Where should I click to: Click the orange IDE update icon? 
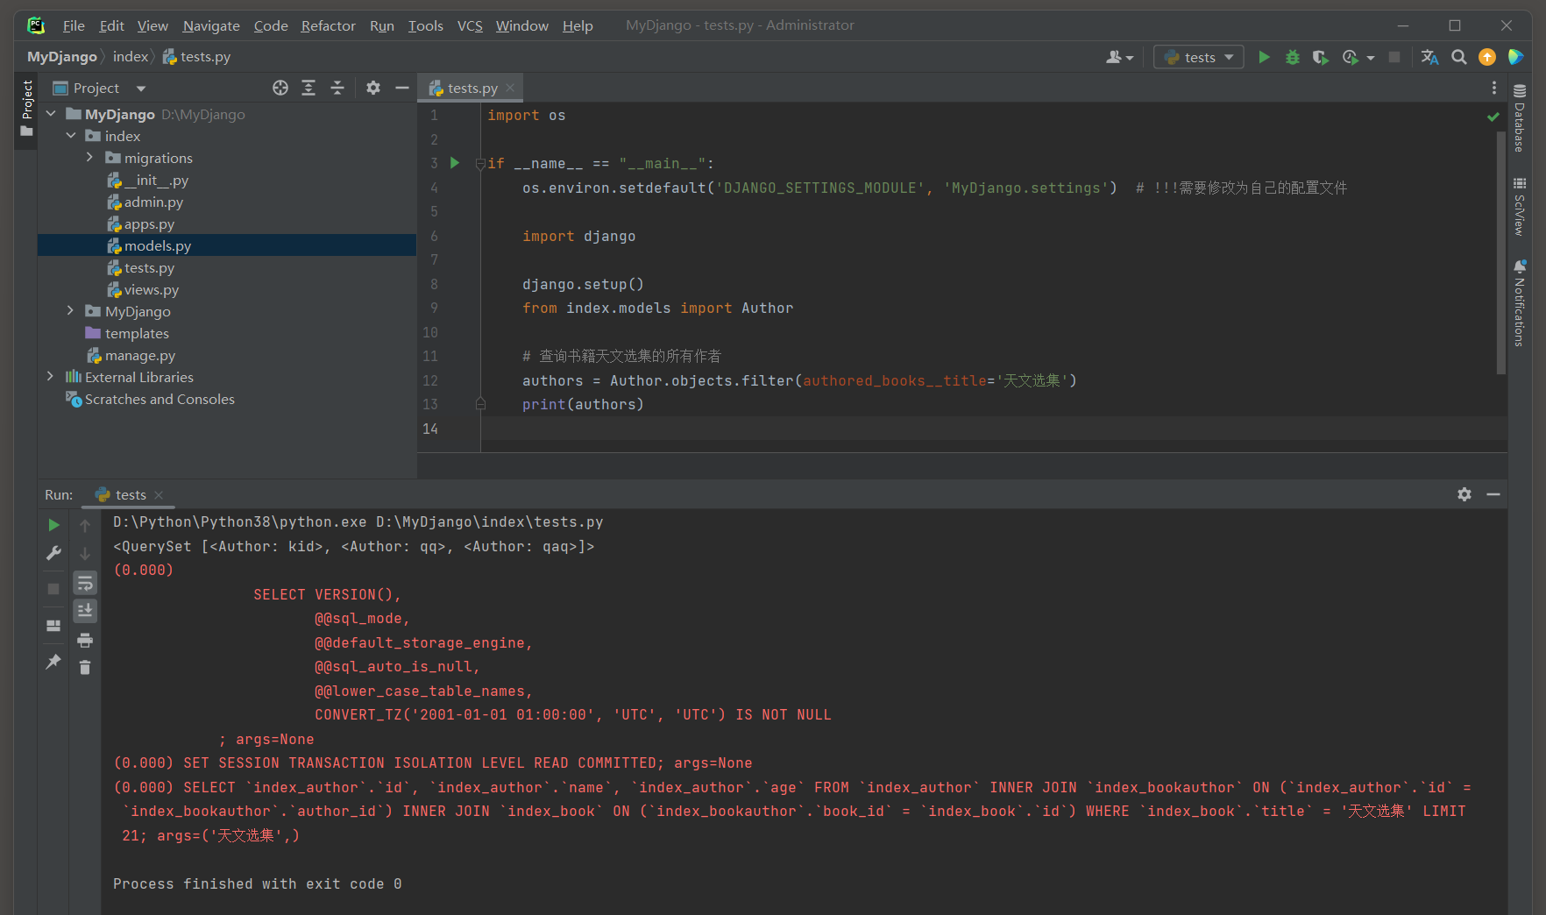click(x=1487, y=57)
